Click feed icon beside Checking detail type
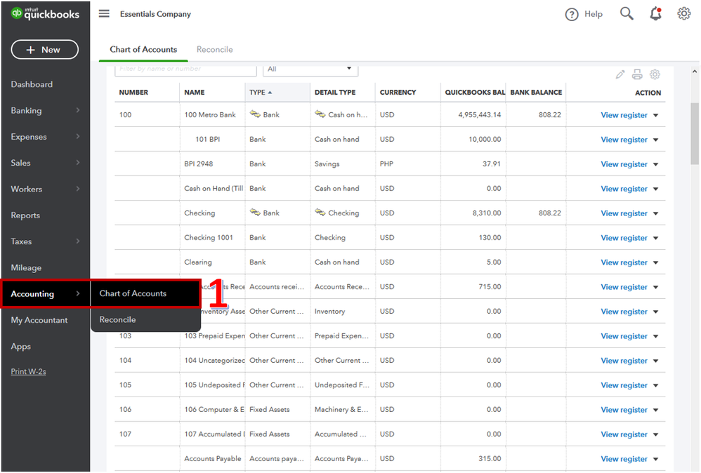This screenshot has height=473, width=701. (x=320, y=213)
